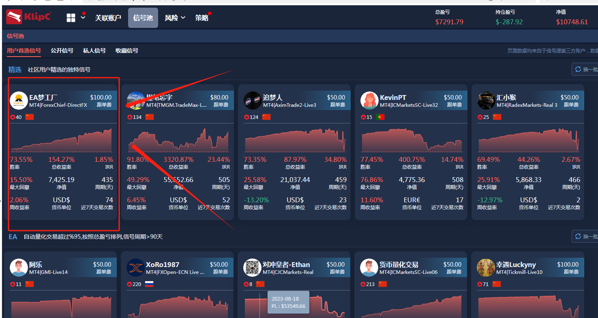Click KevinPT's avatar image
598x318 pixels.
[369, 100]
